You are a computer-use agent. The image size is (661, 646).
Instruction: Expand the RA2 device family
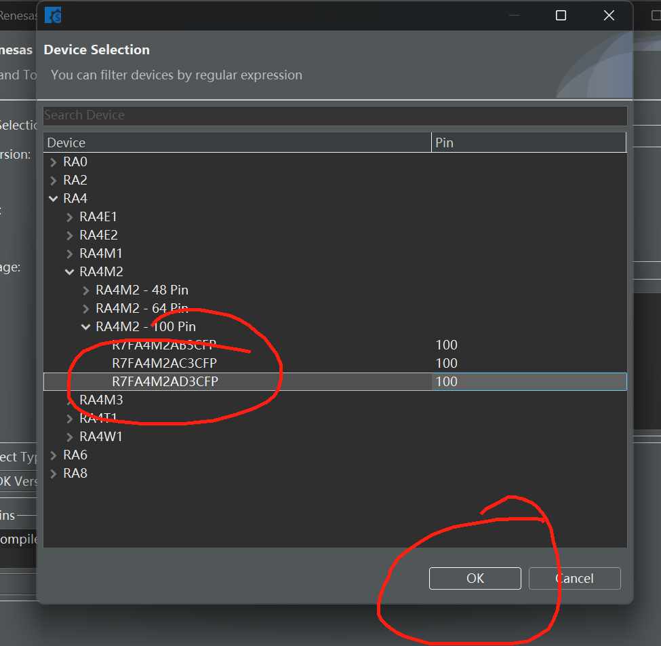tap(53, 180)
